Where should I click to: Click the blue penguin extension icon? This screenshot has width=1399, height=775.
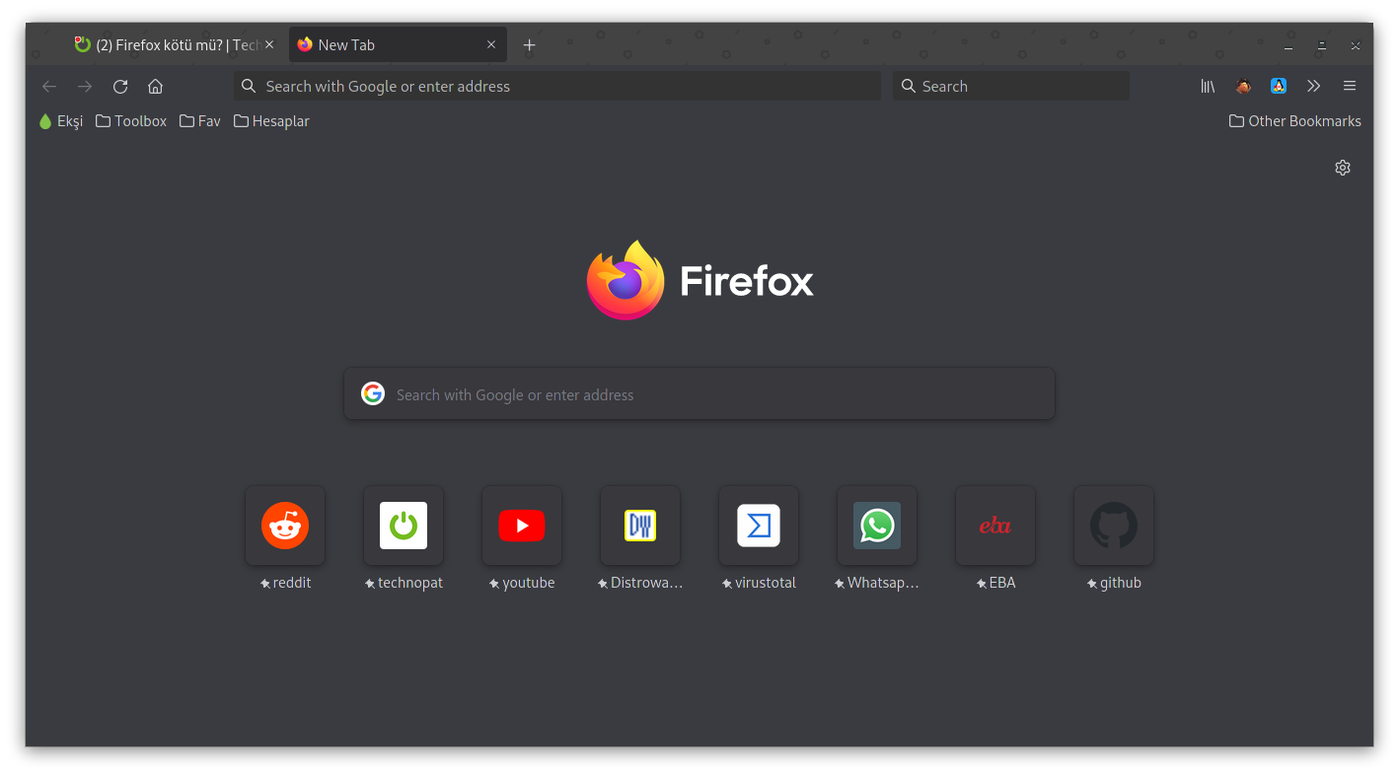click(x=1279, y=87)
